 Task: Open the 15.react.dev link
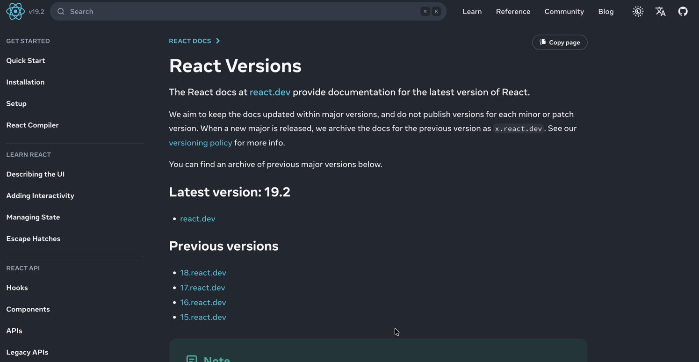click(x=203, y=317)
